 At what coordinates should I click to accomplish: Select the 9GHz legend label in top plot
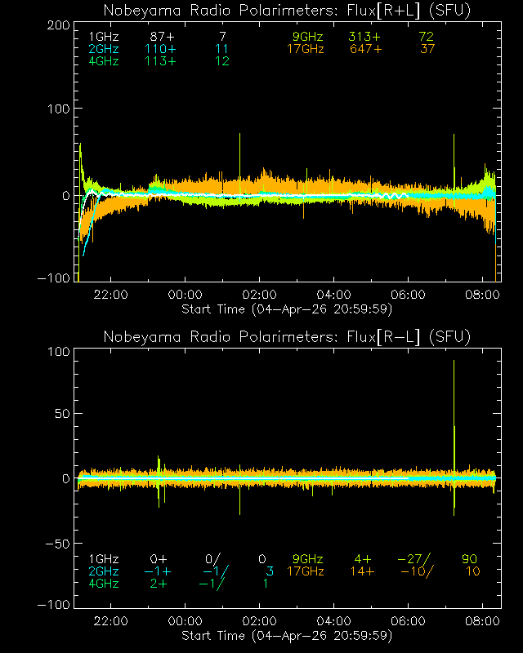click(x=307, y=38)
